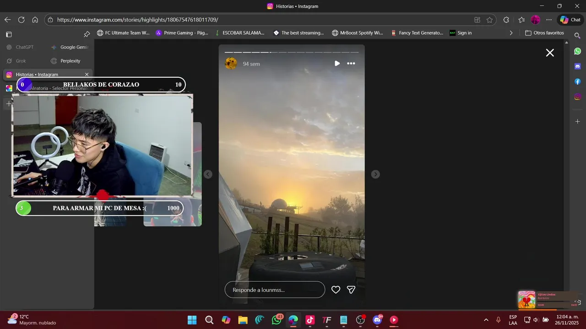Viewport: 586px width, 329px height.
Task: Pin the vertical tabs pane
Action: [87, 34]
